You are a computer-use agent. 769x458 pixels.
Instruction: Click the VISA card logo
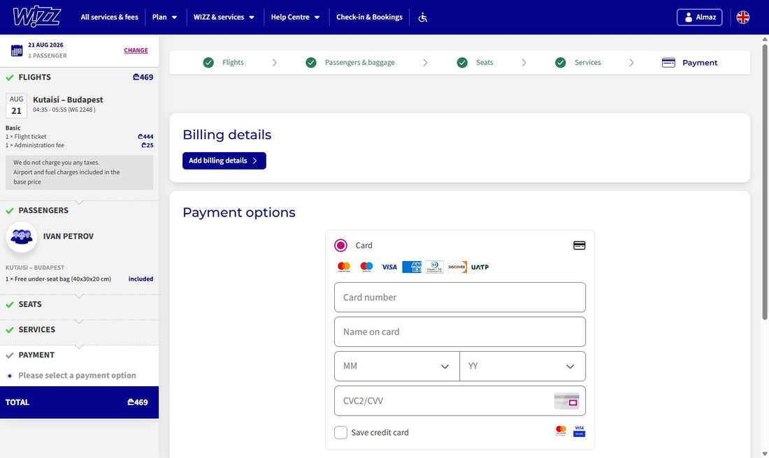click(389, 267)
